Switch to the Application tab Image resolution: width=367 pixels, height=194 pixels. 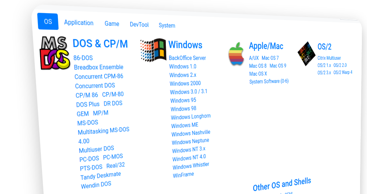(79, 23)
